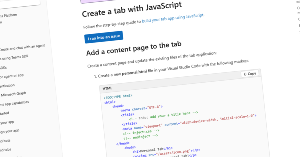This screenshot has height=157, width=300.
Task: Open the 'app capabilities' sidebar item
Action: [x=14, y=103]
